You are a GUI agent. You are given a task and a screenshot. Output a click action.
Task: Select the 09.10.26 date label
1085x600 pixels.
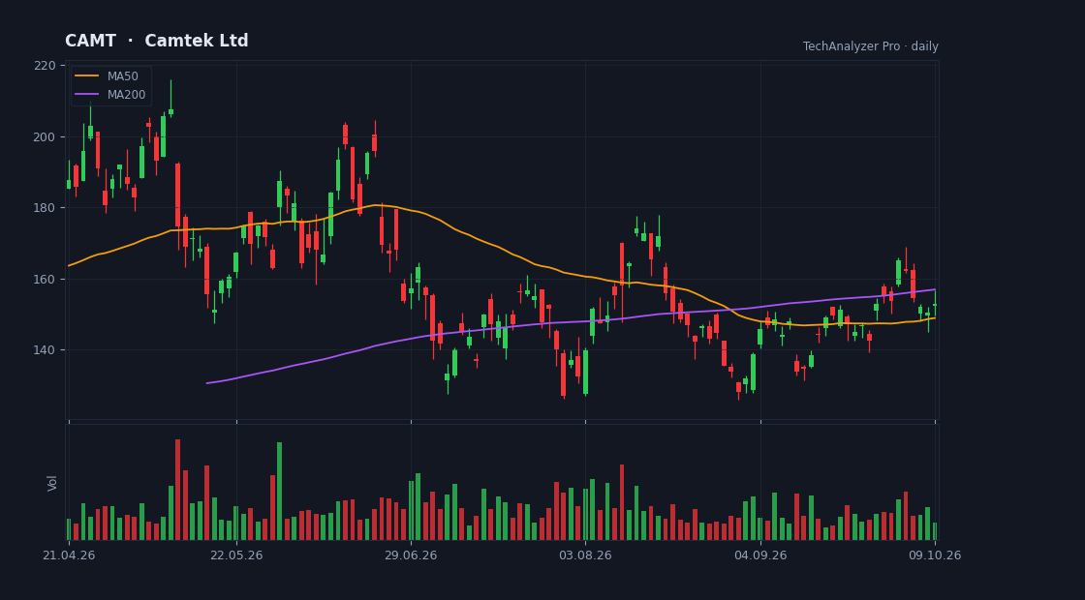(935, 555)
